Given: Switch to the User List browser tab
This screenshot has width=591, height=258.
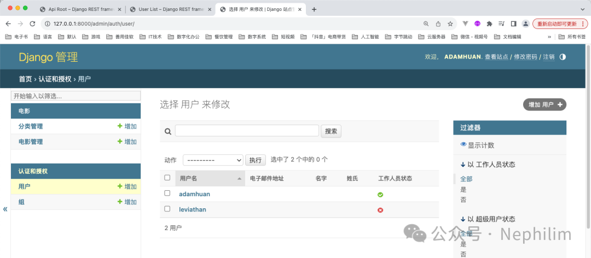Looking at the screenshot, I should click(169, 9).
